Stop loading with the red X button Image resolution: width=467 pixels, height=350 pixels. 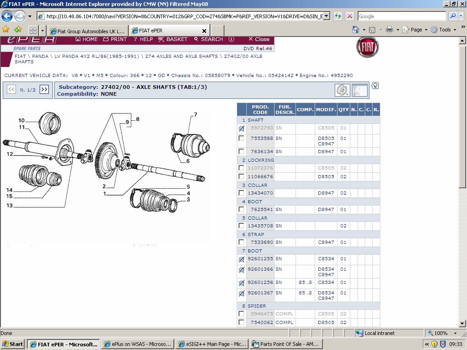click(350, 16)
